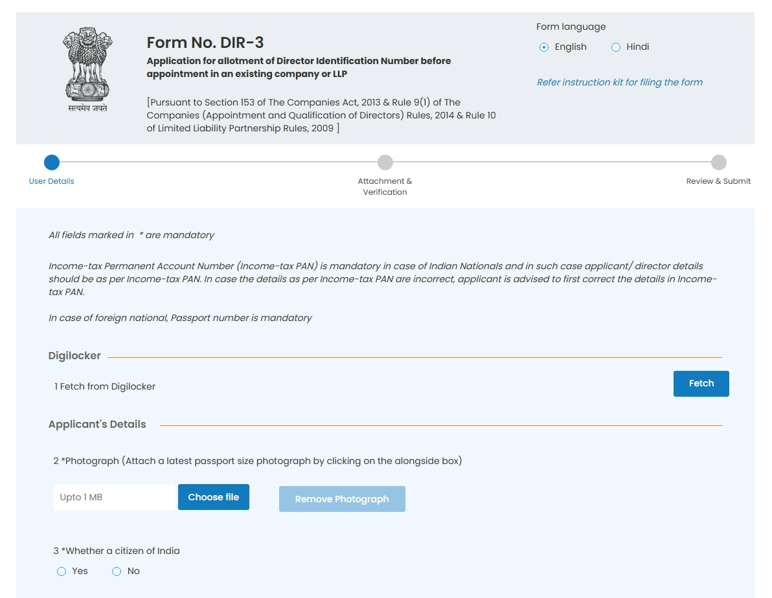Click the 'Form language' label
This screenshot has height=598, width=772.
pos(571,27)
